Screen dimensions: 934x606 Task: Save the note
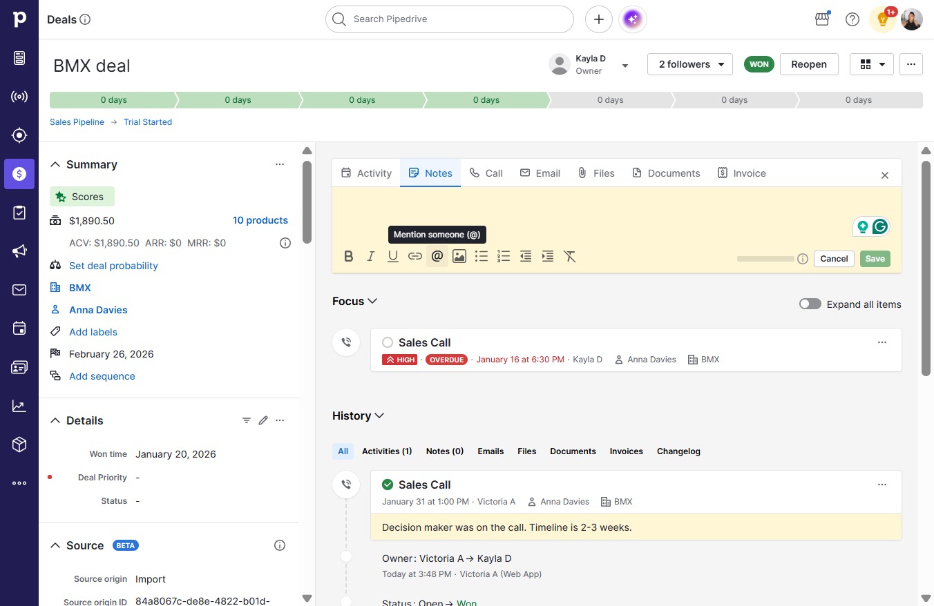[x=875, y=259]
